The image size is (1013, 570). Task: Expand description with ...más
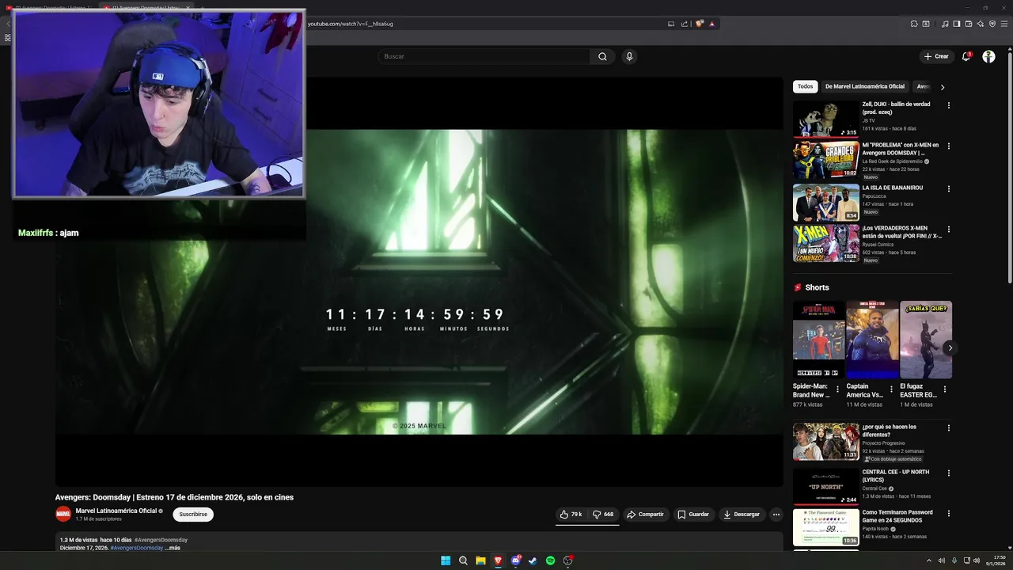[173, 548]
